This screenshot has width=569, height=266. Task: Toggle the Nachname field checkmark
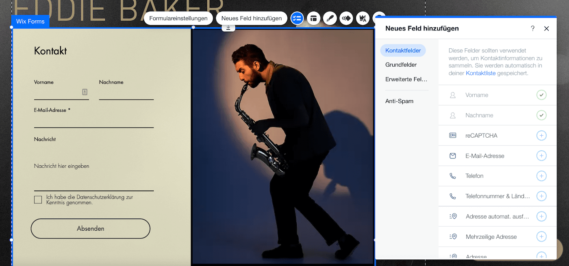(x=541, y=115)
